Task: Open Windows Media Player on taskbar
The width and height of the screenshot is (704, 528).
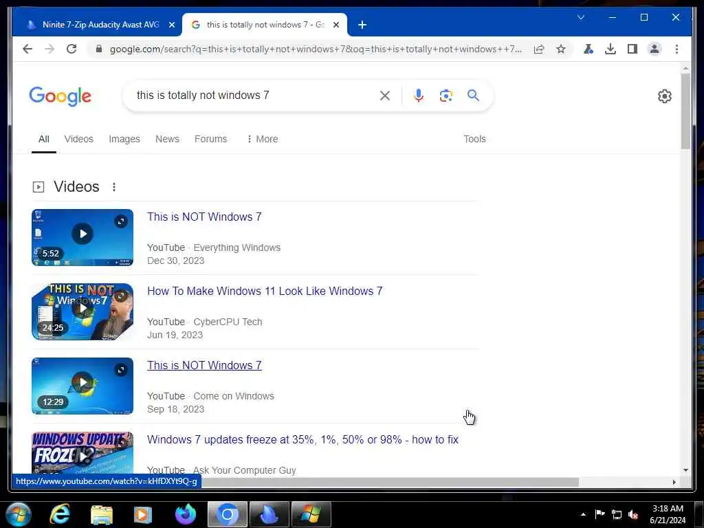Action: pos(143,514)
